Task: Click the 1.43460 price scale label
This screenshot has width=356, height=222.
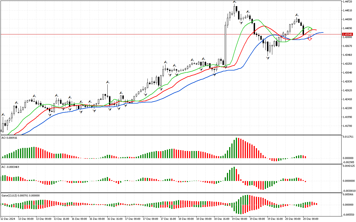Action: click(x=348, y=55)
